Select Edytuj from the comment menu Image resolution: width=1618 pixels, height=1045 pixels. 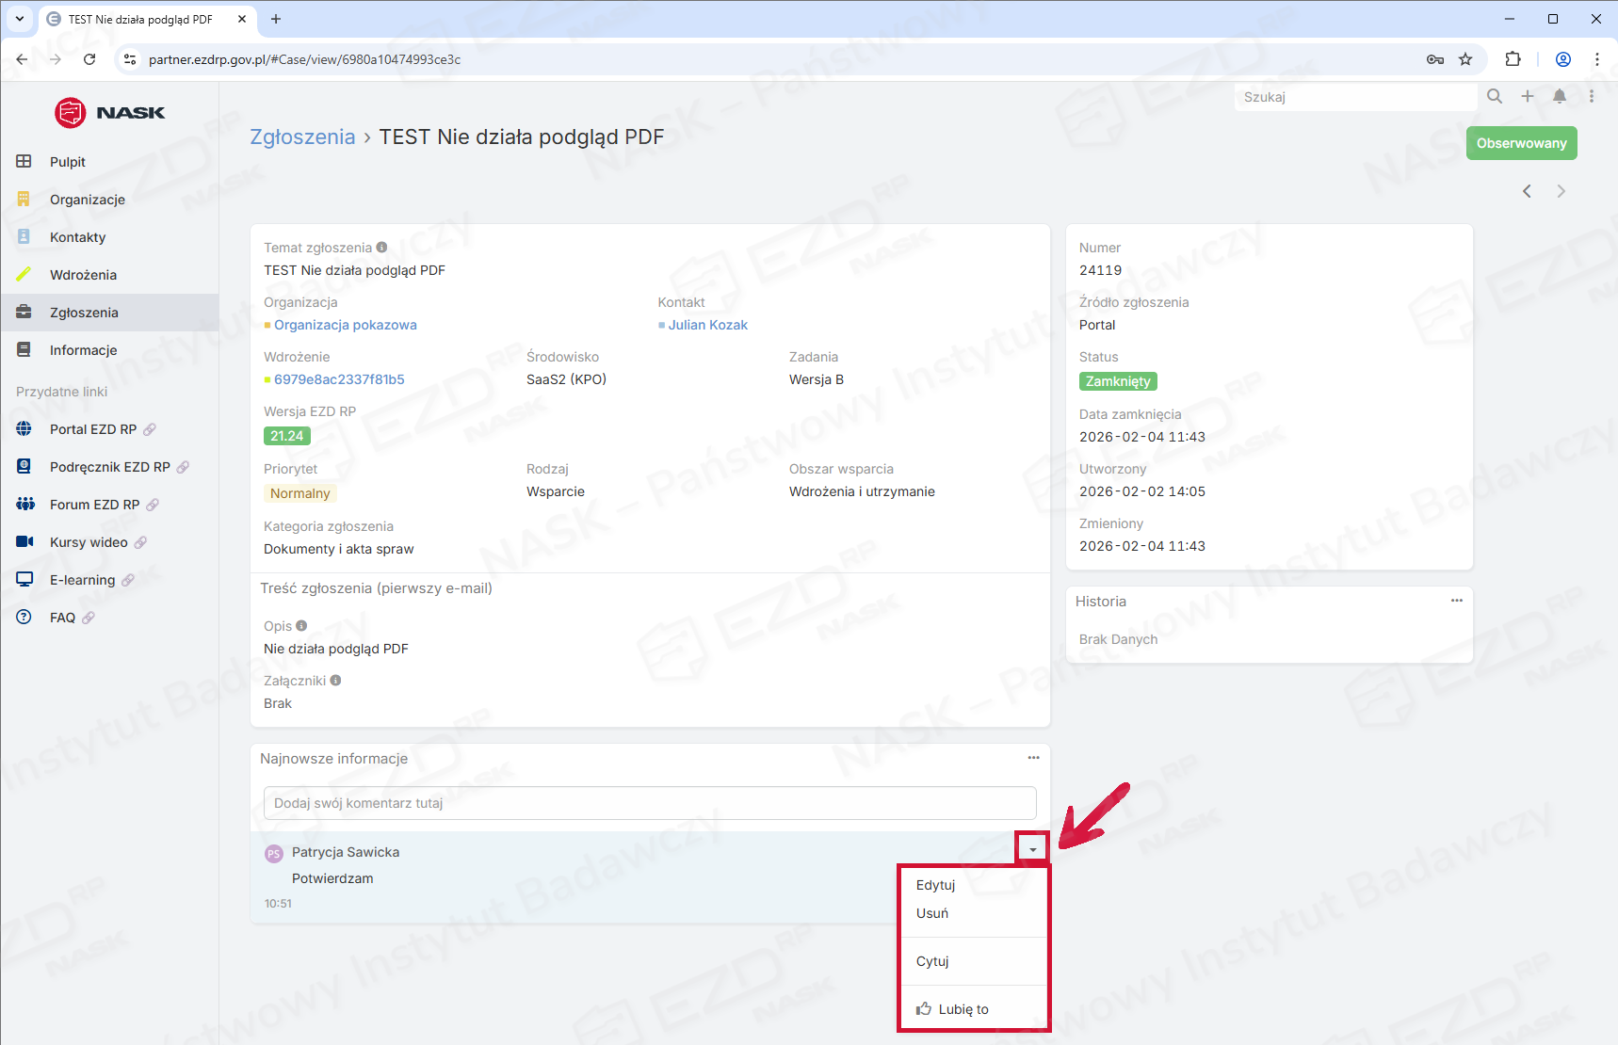click(935, 885)
